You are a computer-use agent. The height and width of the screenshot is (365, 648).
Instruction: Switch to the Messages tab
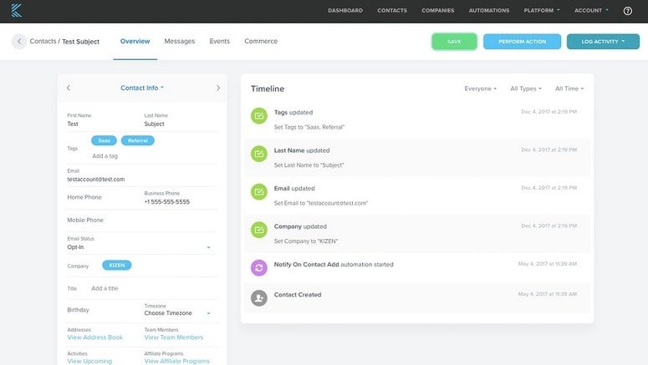(180, 41)
